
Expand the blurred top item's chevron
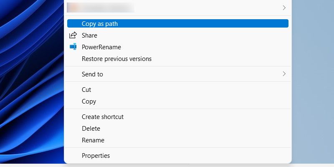point(284,8)
